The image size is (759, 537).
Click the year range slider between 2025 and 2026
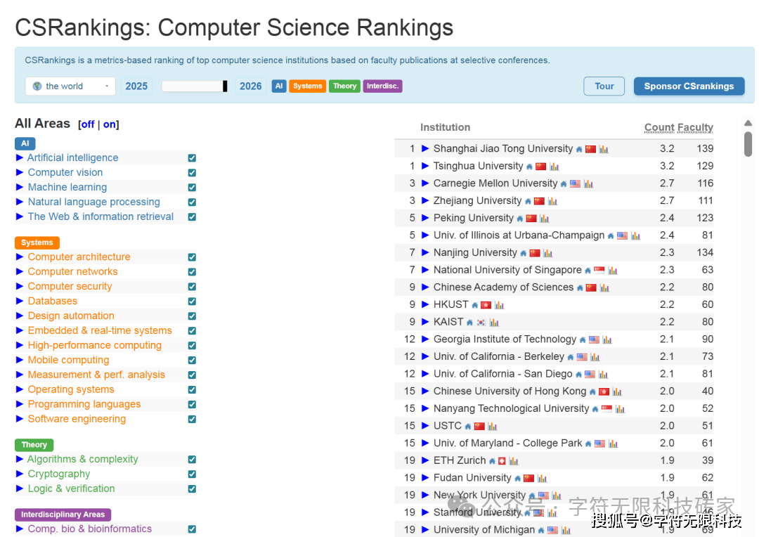click(x=194, y=86)
